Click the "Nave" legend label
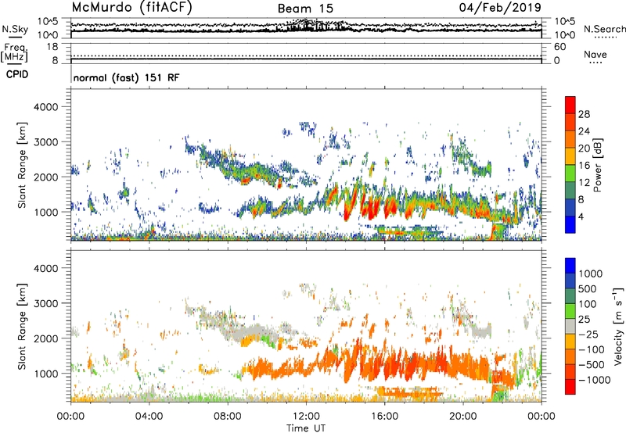626x433 pixels. coord(595,55)
